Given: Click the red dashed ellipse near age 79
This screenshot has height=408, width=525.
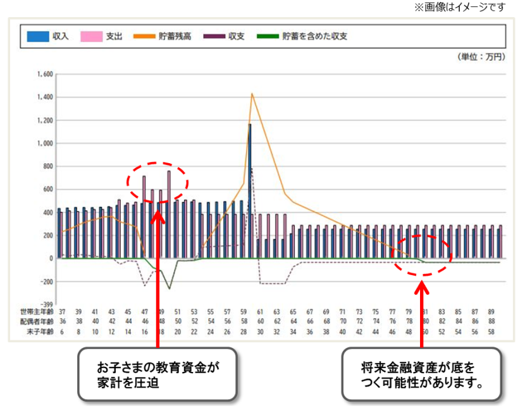Looking at the screenshot, I should (421, 255).
